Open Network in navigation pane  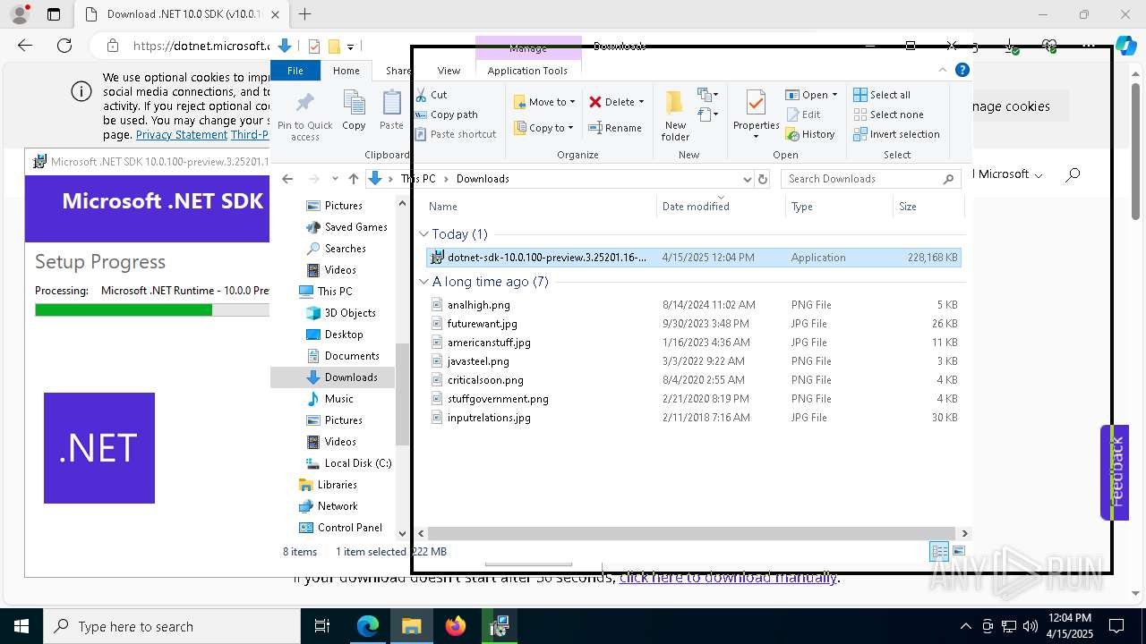tap(328, 506)
